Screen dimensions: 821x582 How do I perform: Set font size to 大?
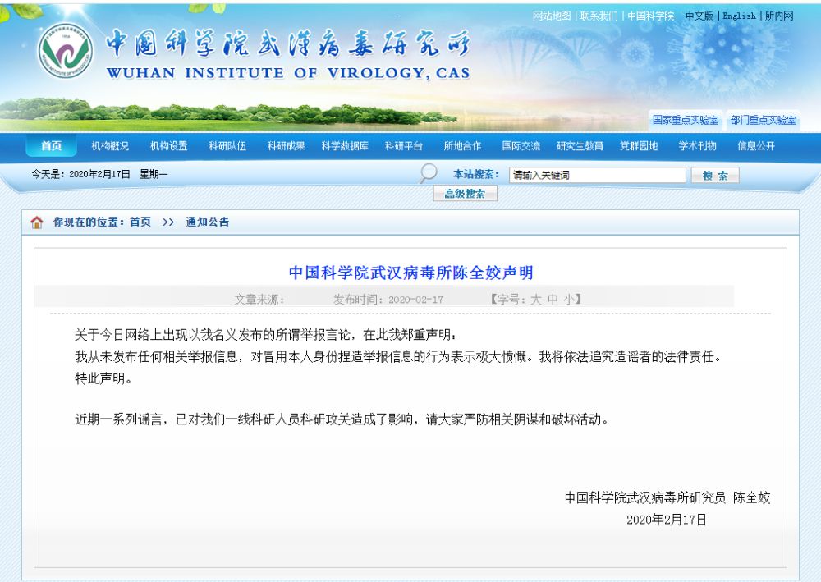tap(535, 300)
